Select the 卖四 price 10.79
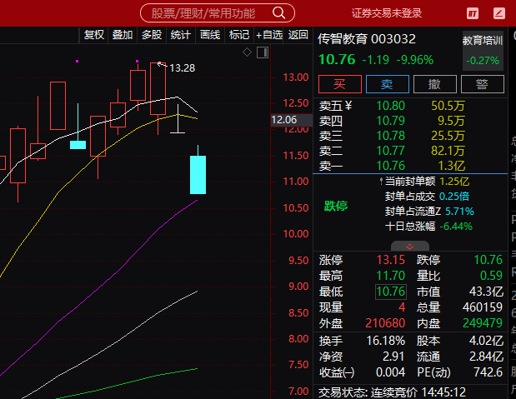 (391, 121)
